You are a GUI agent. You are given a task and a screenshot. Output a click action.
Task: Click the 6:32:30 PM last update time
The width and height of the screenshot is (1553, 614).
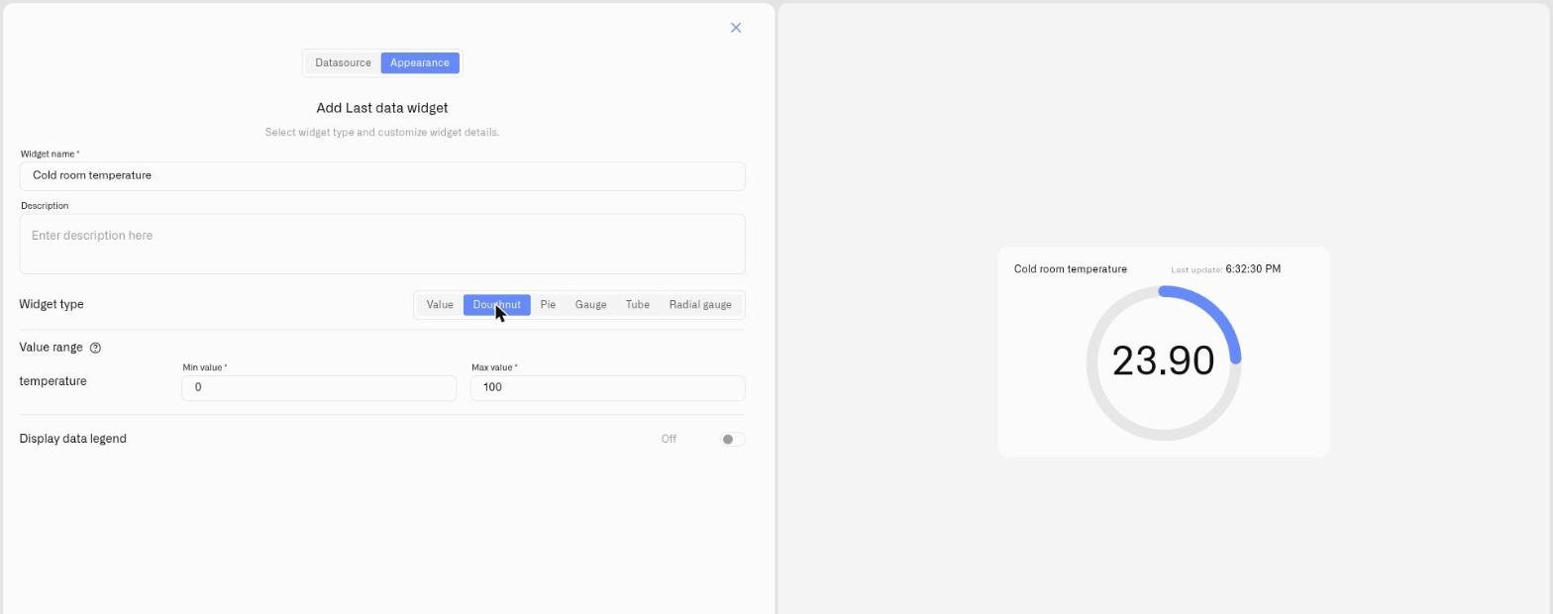[1253, 269]
